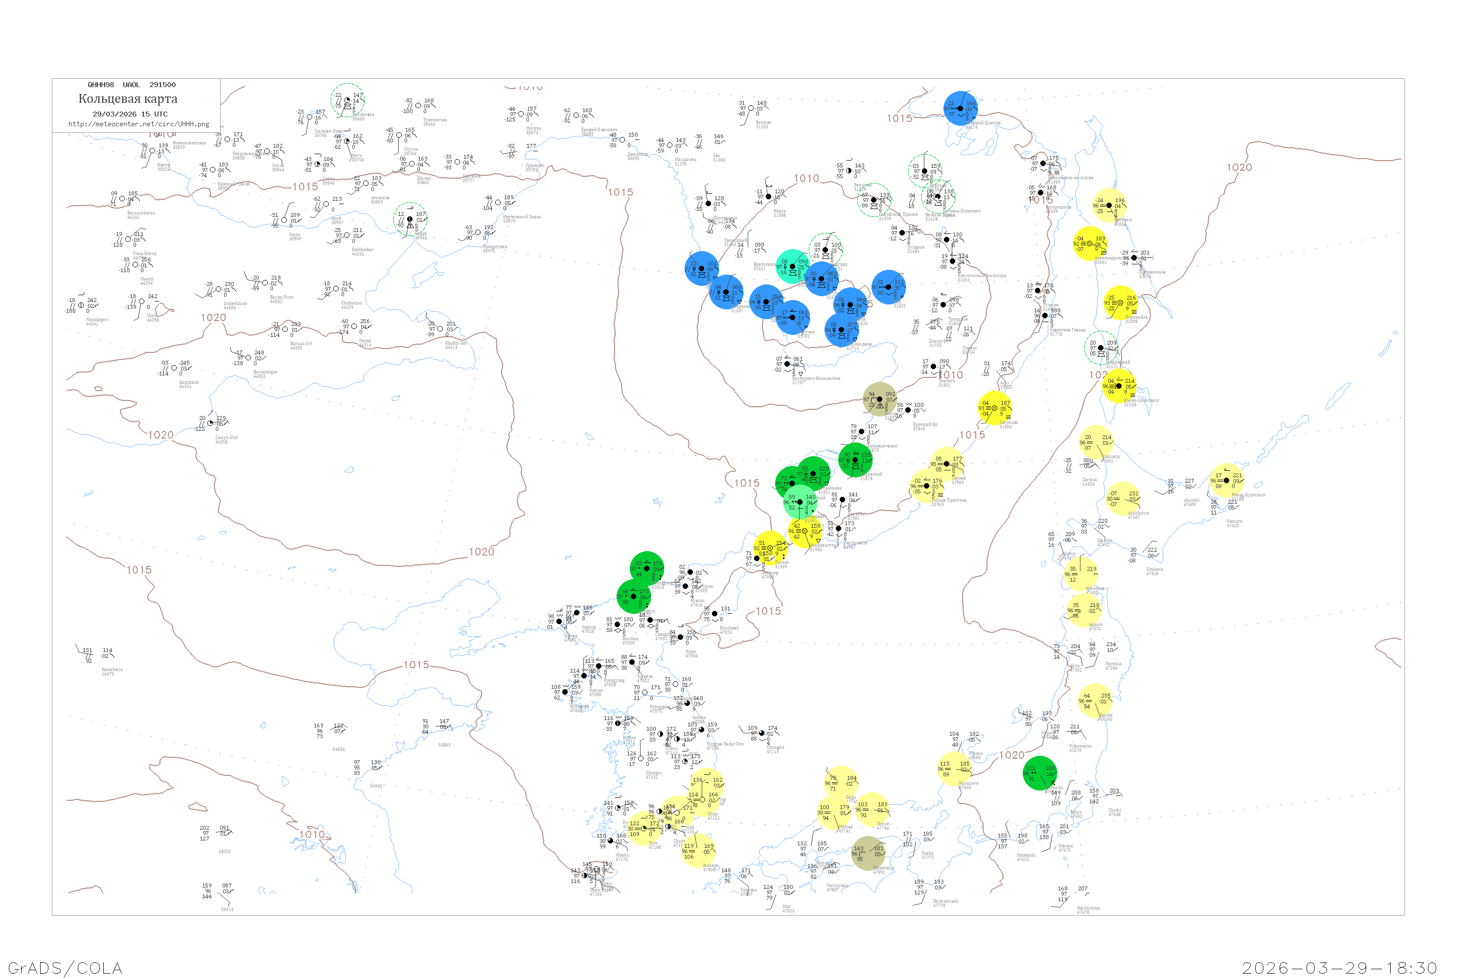Click the dashed green circle station at Ильинский
This screenshot has width=1468, height=979.
(1101, 349)
